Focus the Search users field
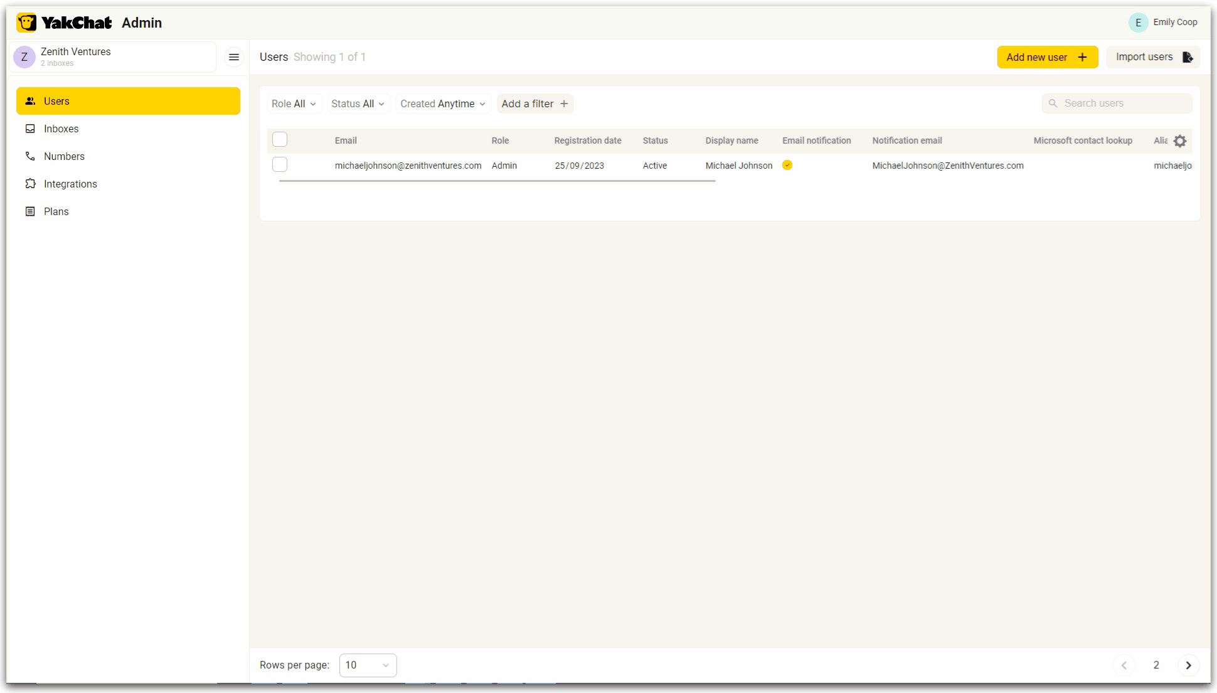The image size is (1217, 693). [1117, 103]
